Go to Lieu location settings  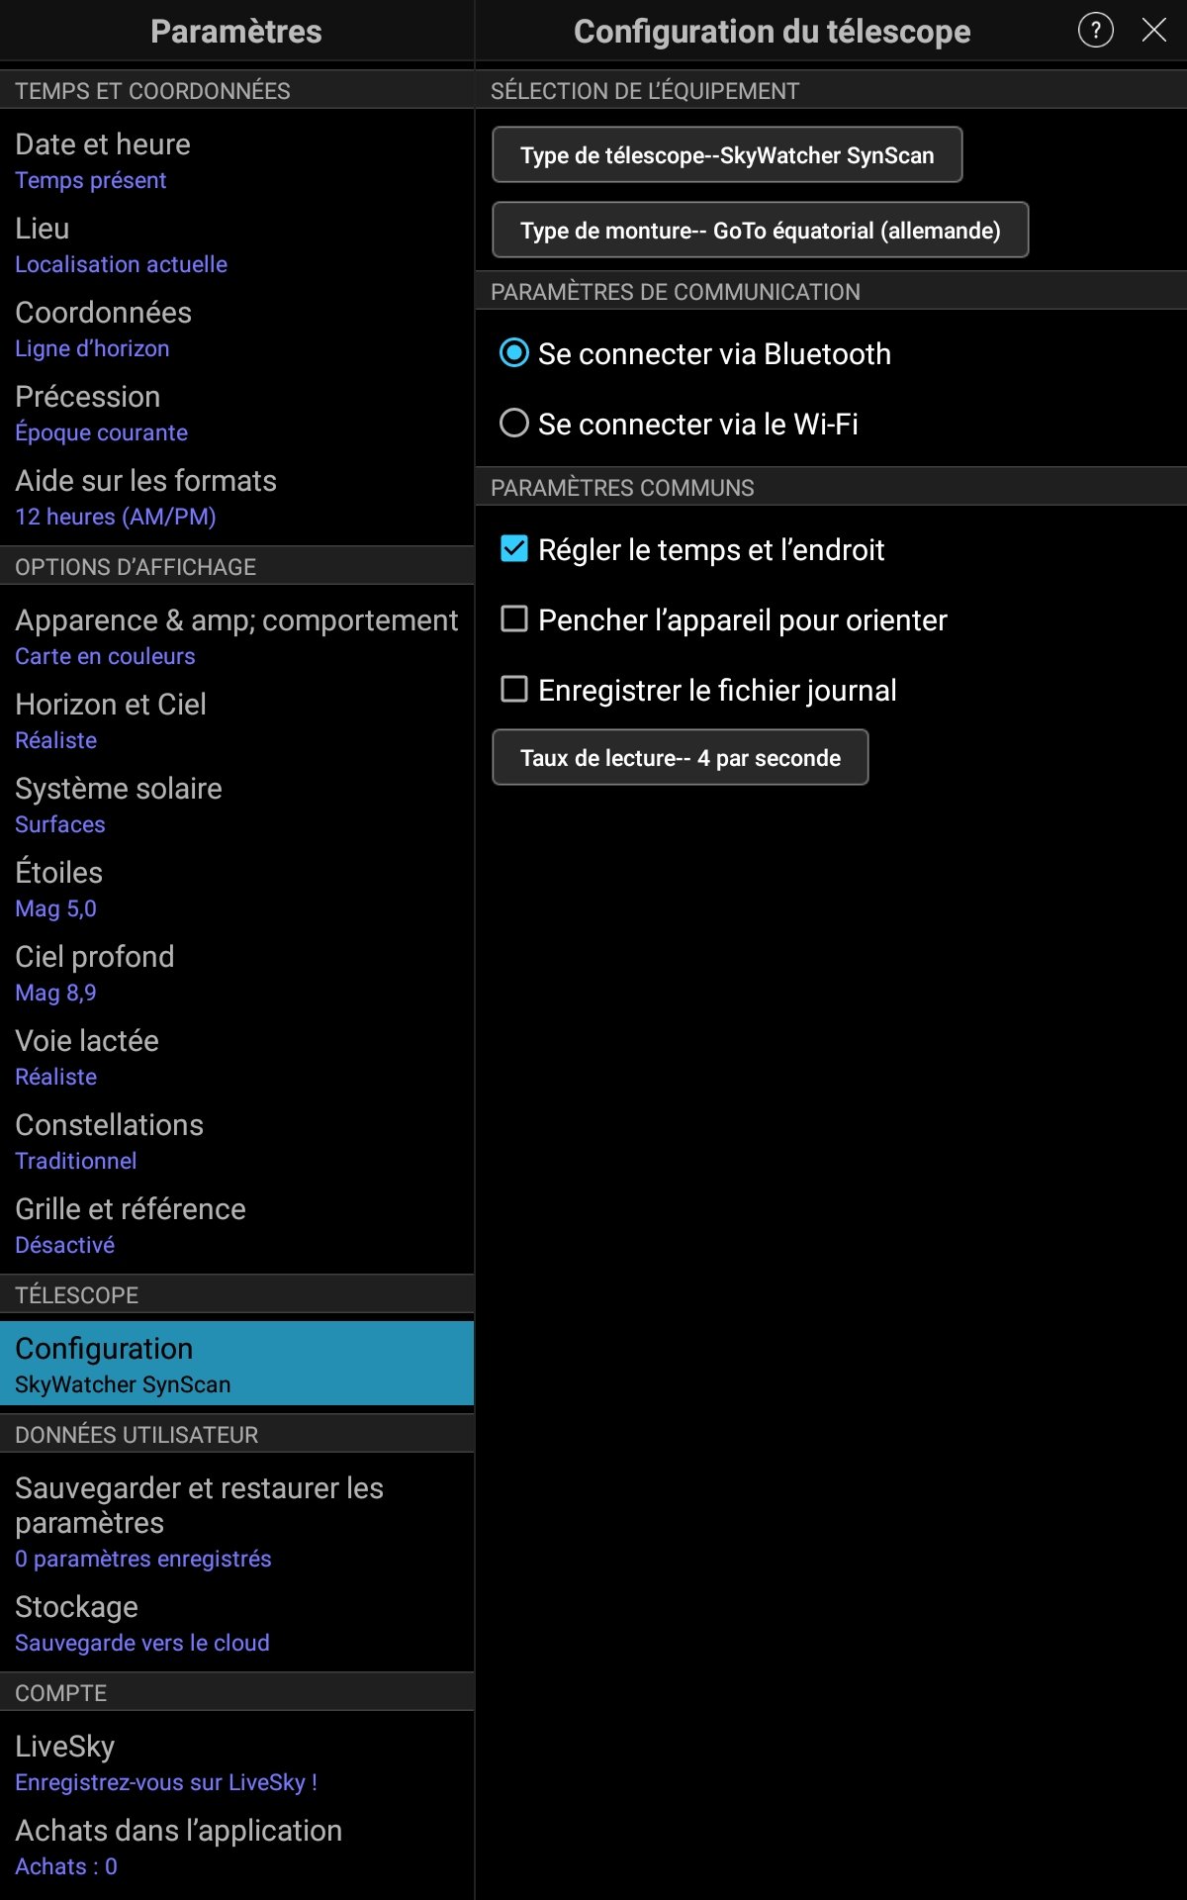click(x=237, y=244)
